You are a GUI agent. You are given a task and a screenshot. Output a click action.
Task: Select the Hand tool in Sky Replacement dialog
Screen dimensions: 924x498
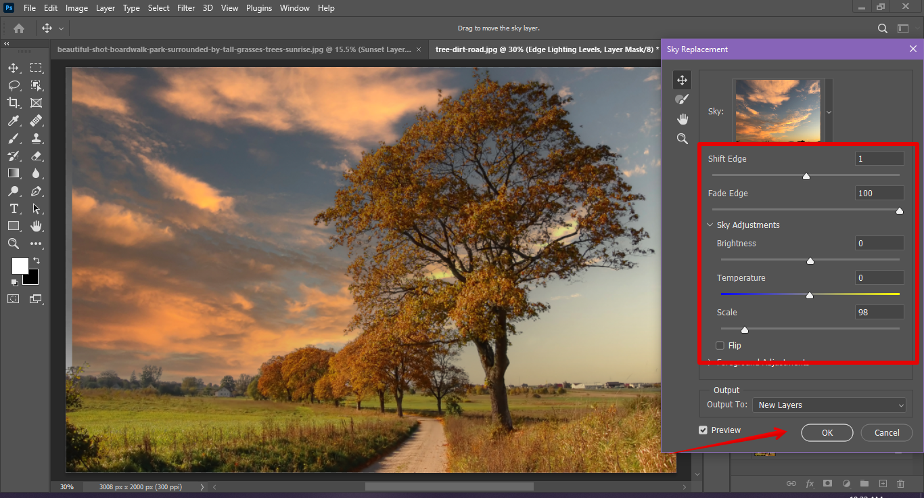pyautogui.click(x=682, y=119)
